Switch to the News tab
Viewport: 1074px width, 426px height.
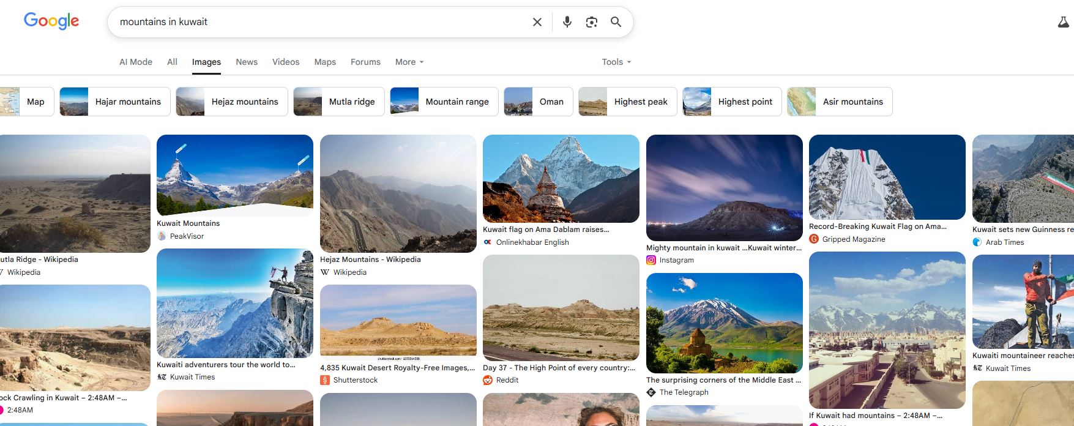click(x=247, y=62)
